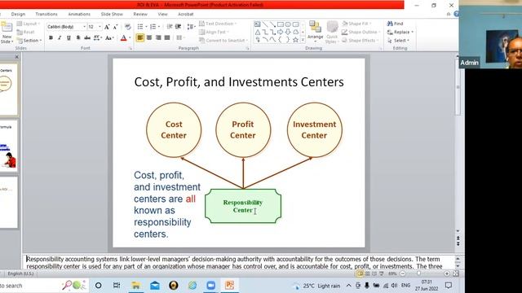Open File Explorer from taskbar

click(136, 286)
